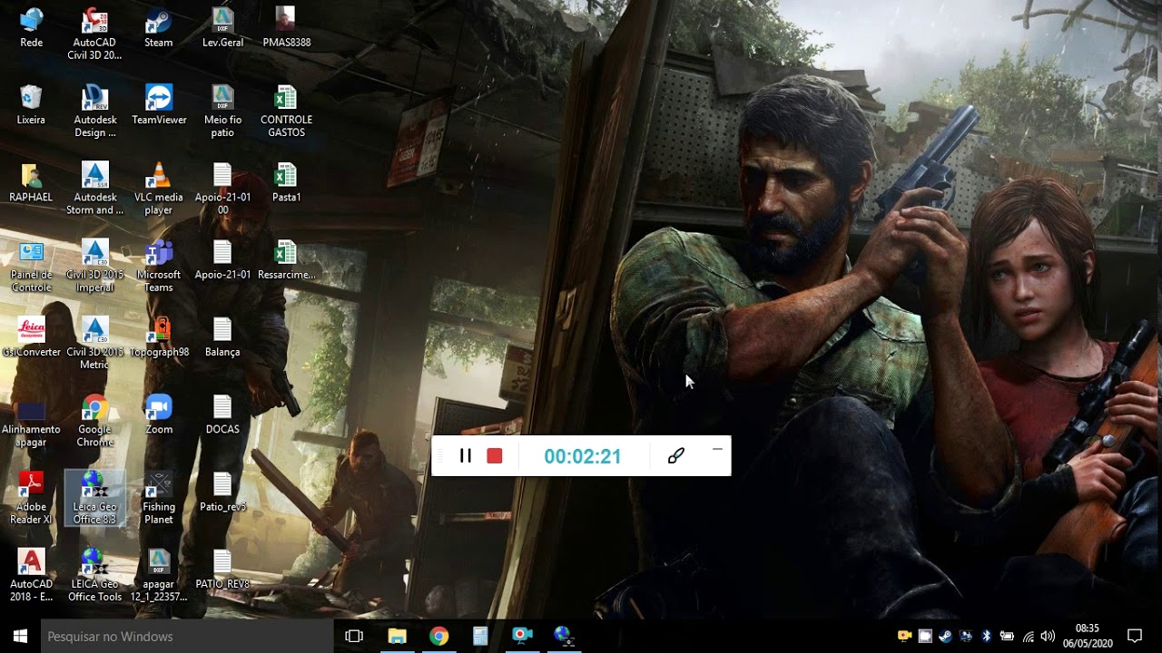1162x653 pixels.
Task: Check battery status in tray
Action: (x=1007, y=636)
